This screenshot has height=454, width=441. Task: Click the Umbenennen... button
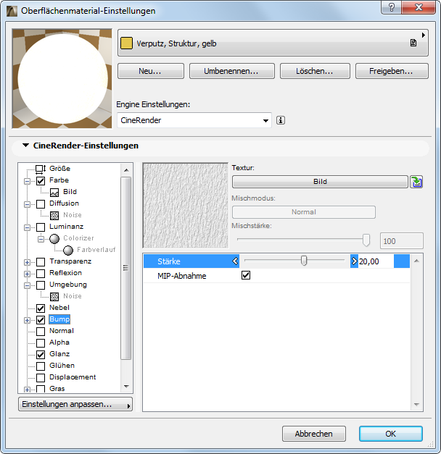tap(232, 71)
